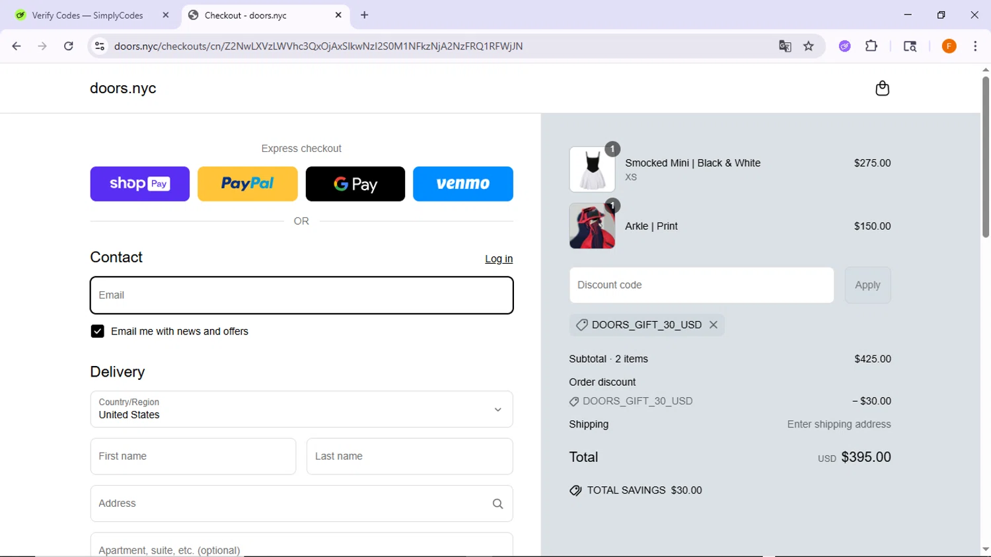
Task: Click the Smocked Mini | Black & White title
Action: tap(692, 163)
